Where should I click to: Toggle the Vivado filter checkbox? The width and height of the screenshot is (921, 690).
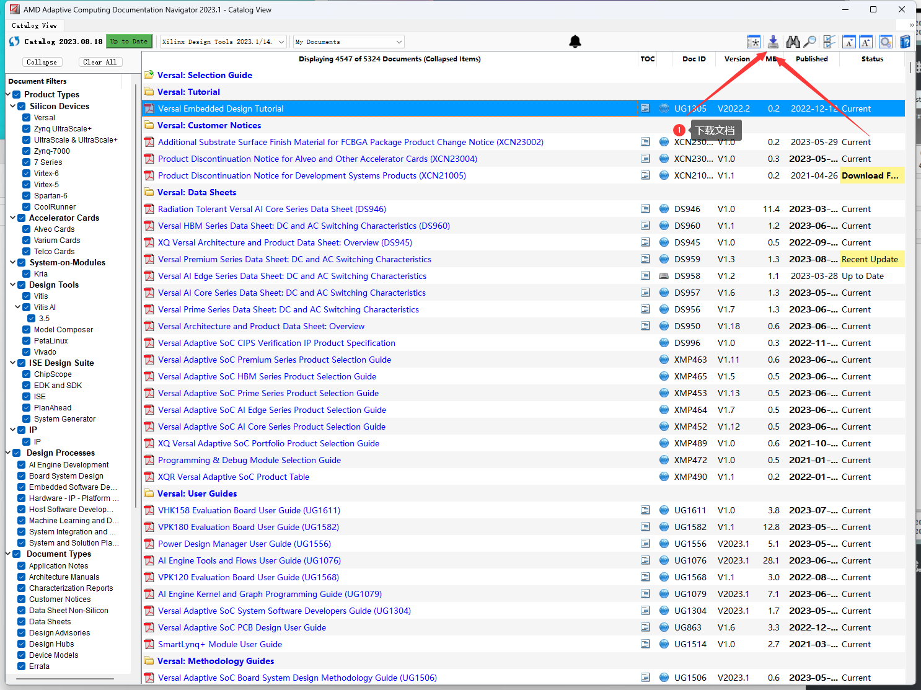(27, 352)
